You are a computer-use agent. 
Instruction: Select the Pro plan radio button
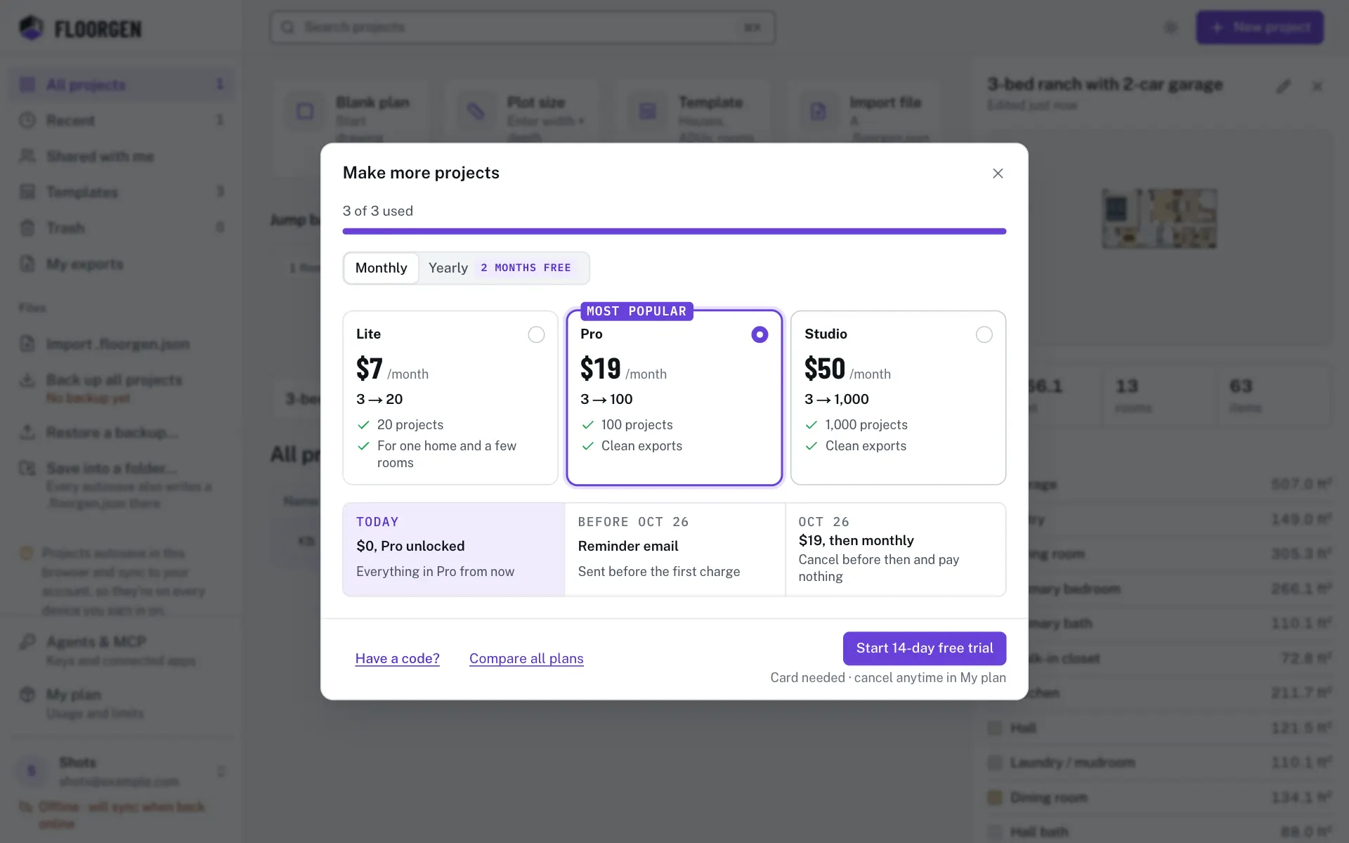coord(760,334)
